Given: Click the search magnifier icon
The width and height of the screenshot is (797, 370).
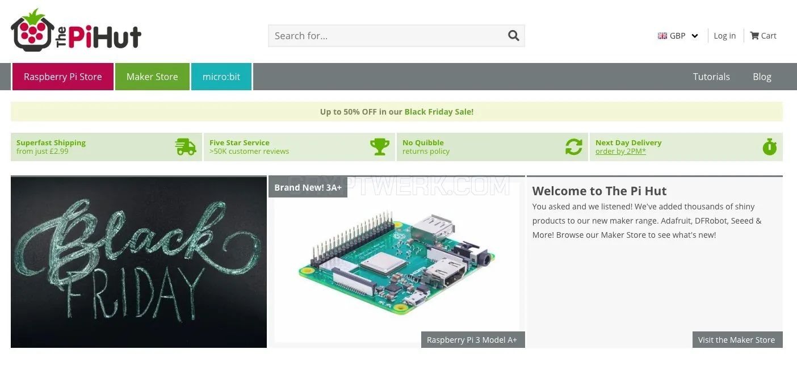Looking at the screenshot, I should (513, 36).
